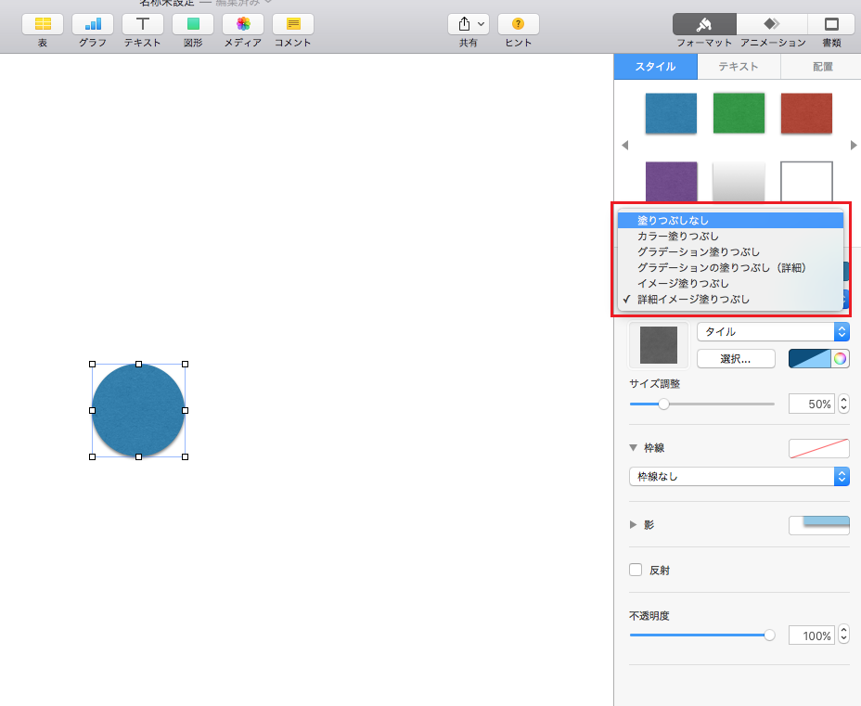Open the タイル scaling dropdown

coord(773,331)
